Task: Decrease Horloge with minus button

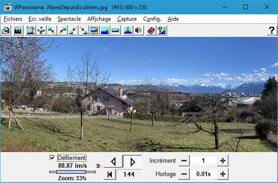Action: coord(184,174)
